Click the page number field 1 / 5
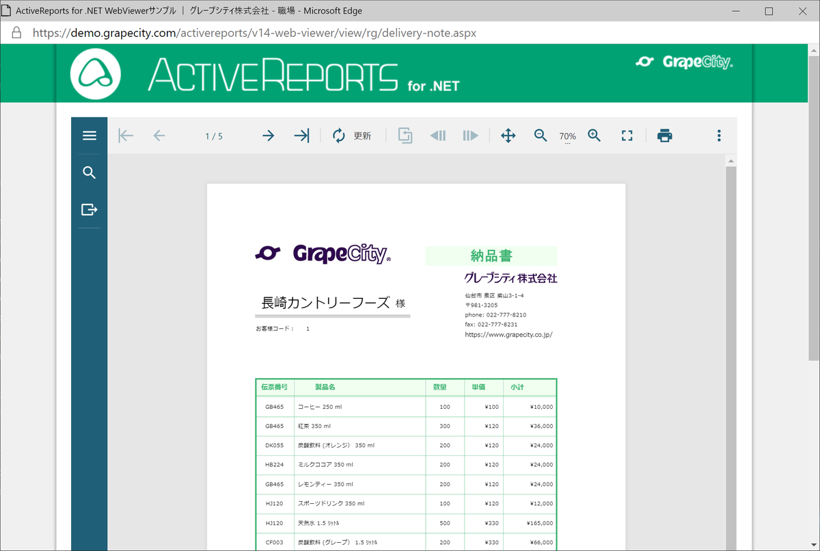Viewport: 820px width, 551px height. tap(214, 136)
